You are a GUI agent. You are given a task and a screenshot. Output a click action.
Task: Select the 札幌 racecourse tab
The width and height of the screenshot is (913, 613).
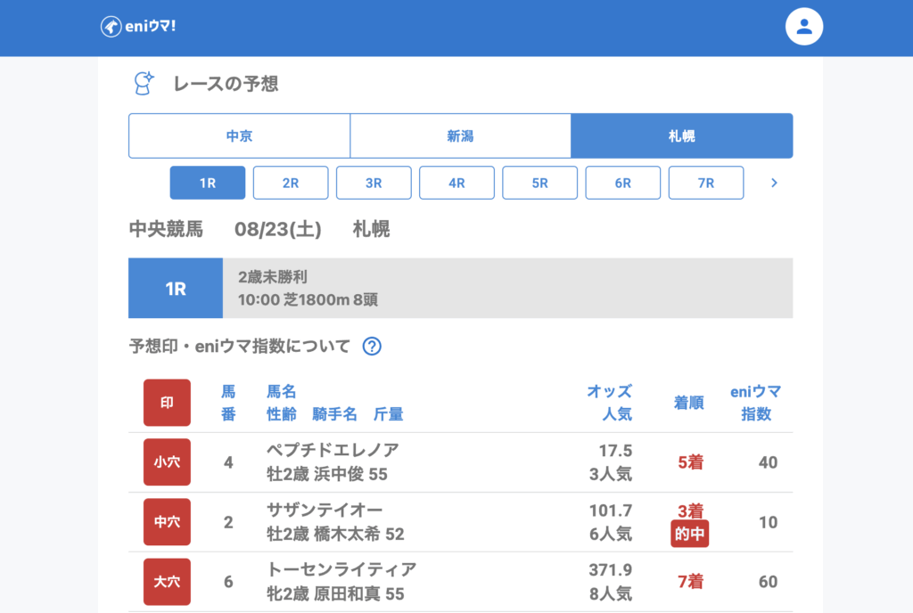[681, 136]
